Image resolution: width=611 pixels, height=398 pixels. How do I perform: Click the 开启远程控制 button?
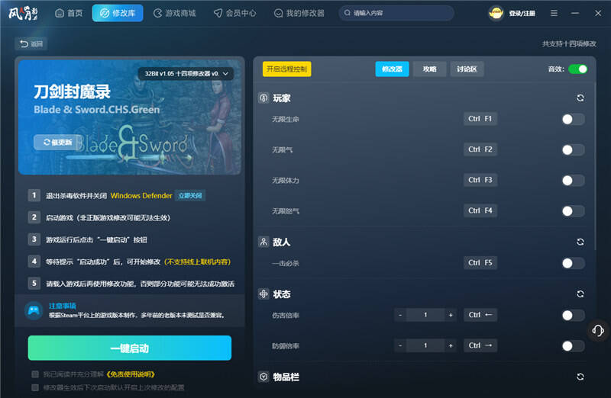[x=286, y=69]
